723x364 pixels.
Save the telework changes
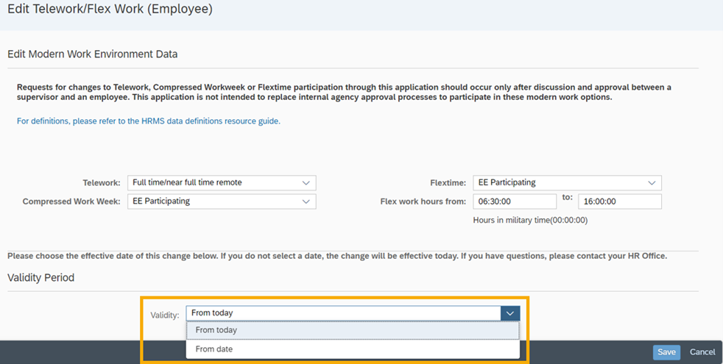point(666,352)
